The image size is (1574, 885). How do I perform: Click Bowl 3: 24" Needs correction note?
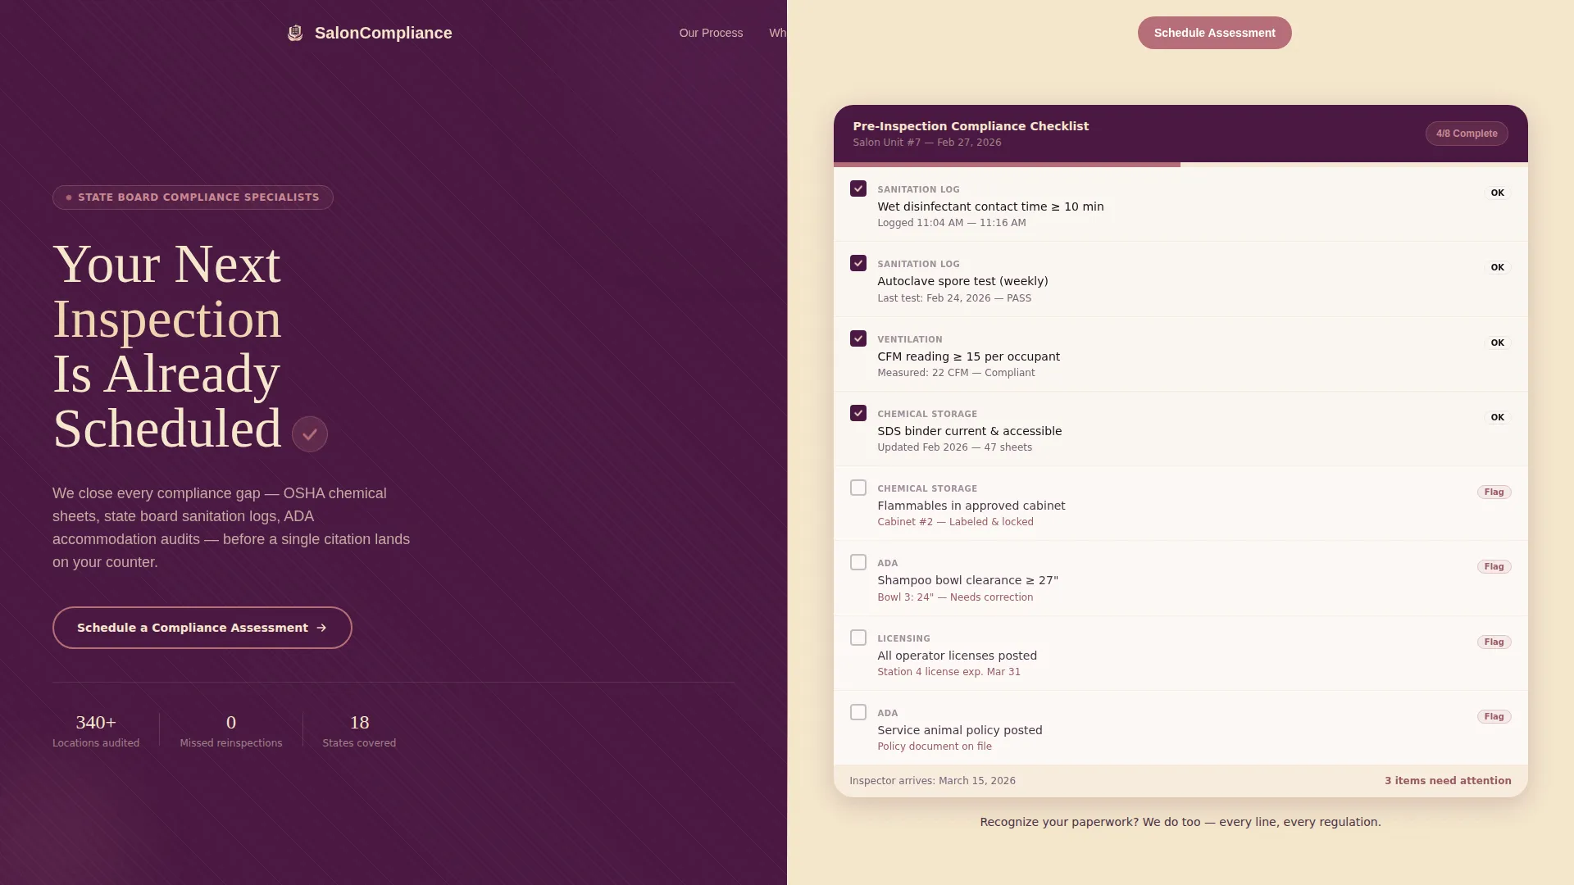tap(955, 597)
